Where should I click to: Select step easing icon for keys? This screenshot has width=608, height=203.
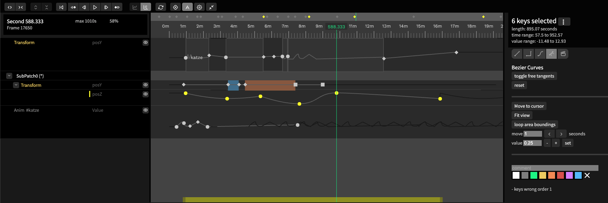[528, 54]
